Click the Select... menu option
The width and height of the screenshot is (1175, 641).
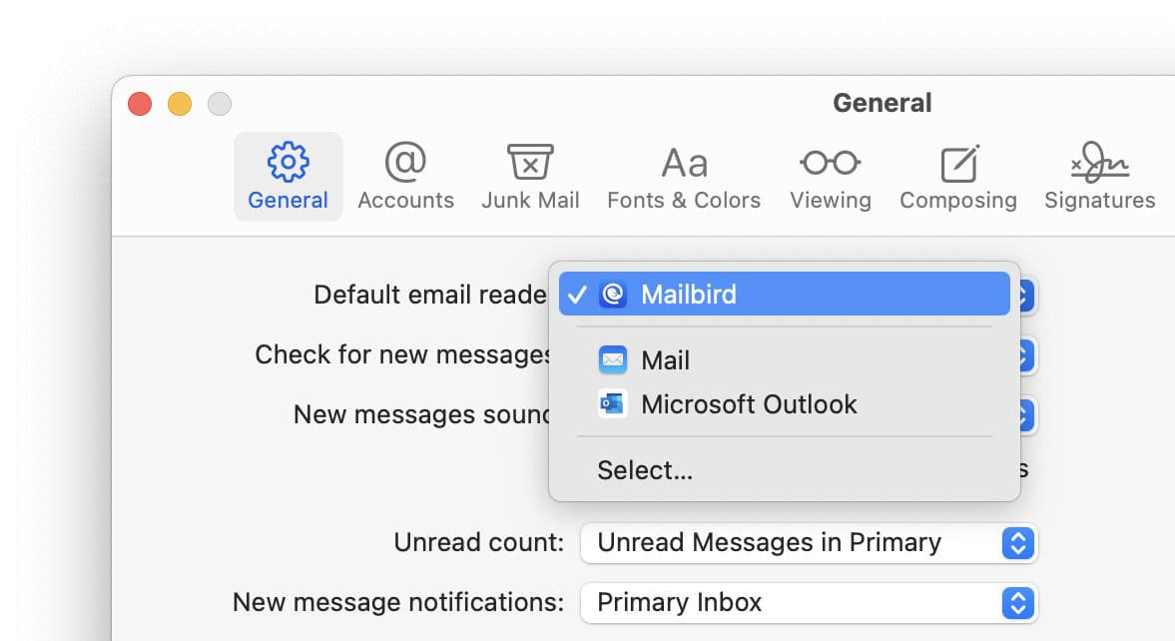[784, 470]
